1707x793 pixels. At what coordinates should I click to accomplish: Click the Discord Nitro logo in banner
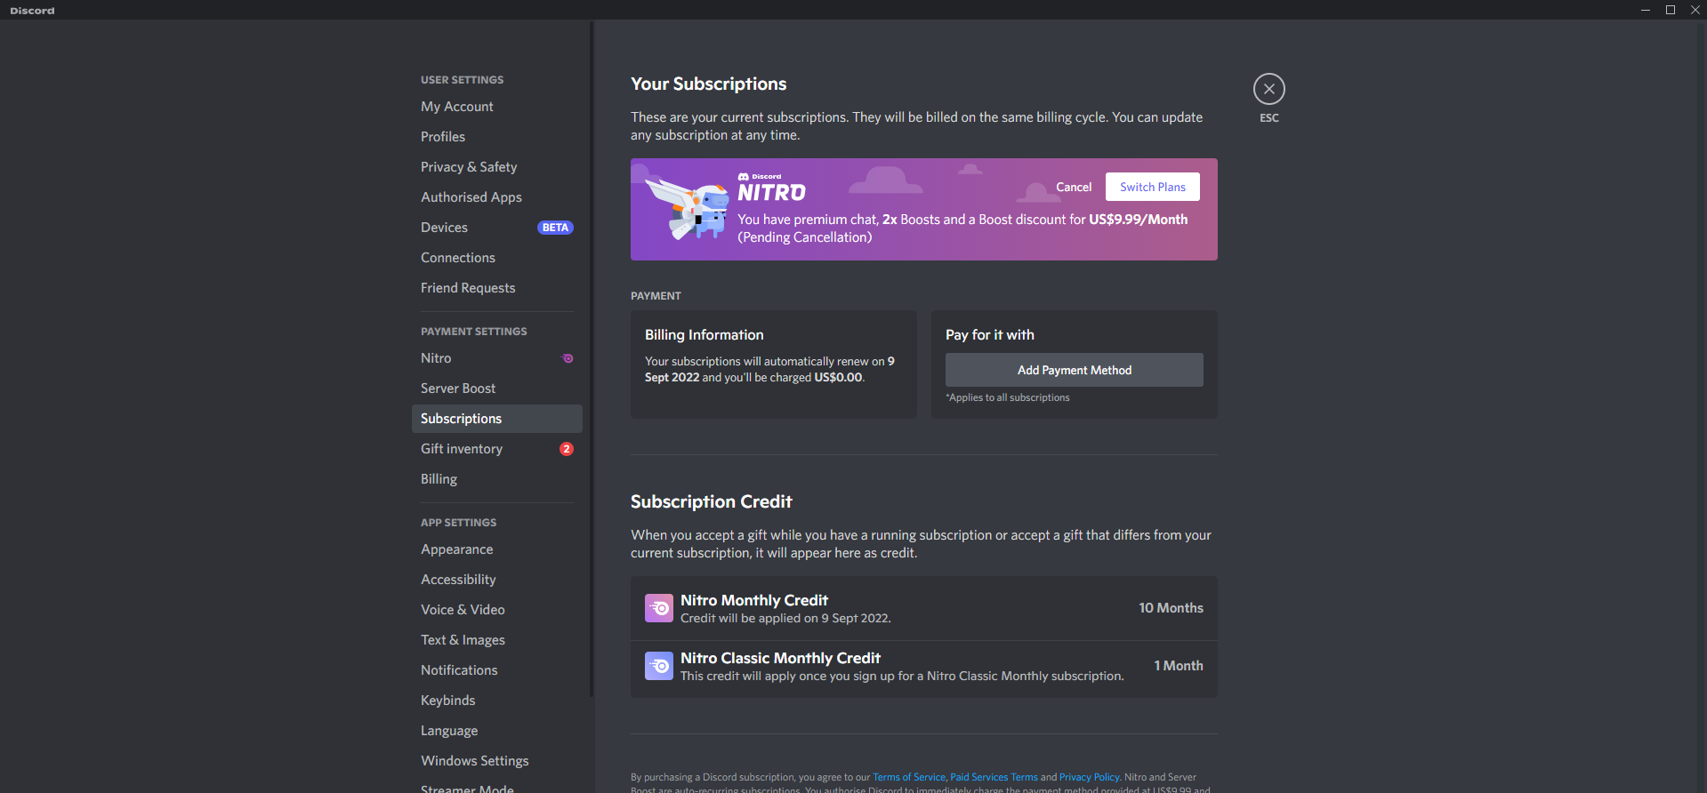tap(771, 188)
